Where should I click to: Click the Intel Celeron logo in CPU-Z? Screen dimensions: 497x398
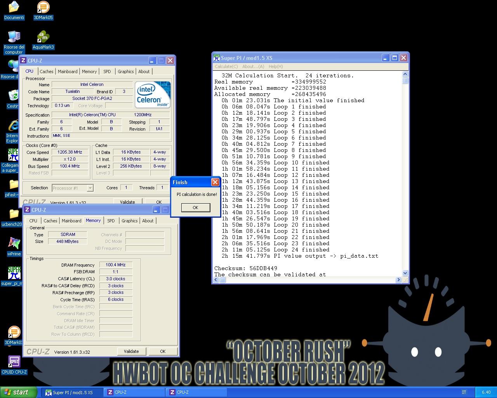tap(153, 94)
